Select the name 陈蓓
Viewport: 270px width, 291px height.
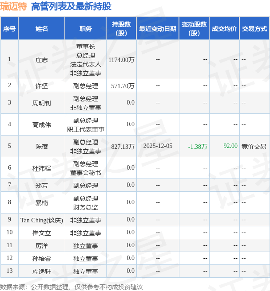point(42,147)
